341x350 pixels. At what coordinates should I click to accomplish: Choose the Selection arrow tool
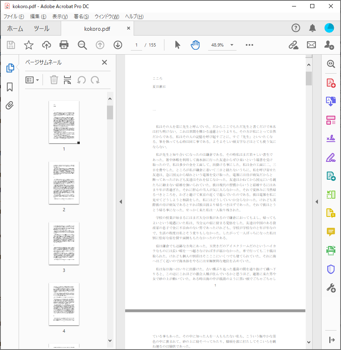pos(177,45)
